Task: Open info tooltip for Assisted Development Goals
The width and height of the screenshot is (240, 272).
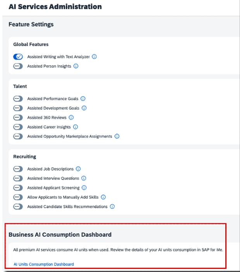Action: 84,108
